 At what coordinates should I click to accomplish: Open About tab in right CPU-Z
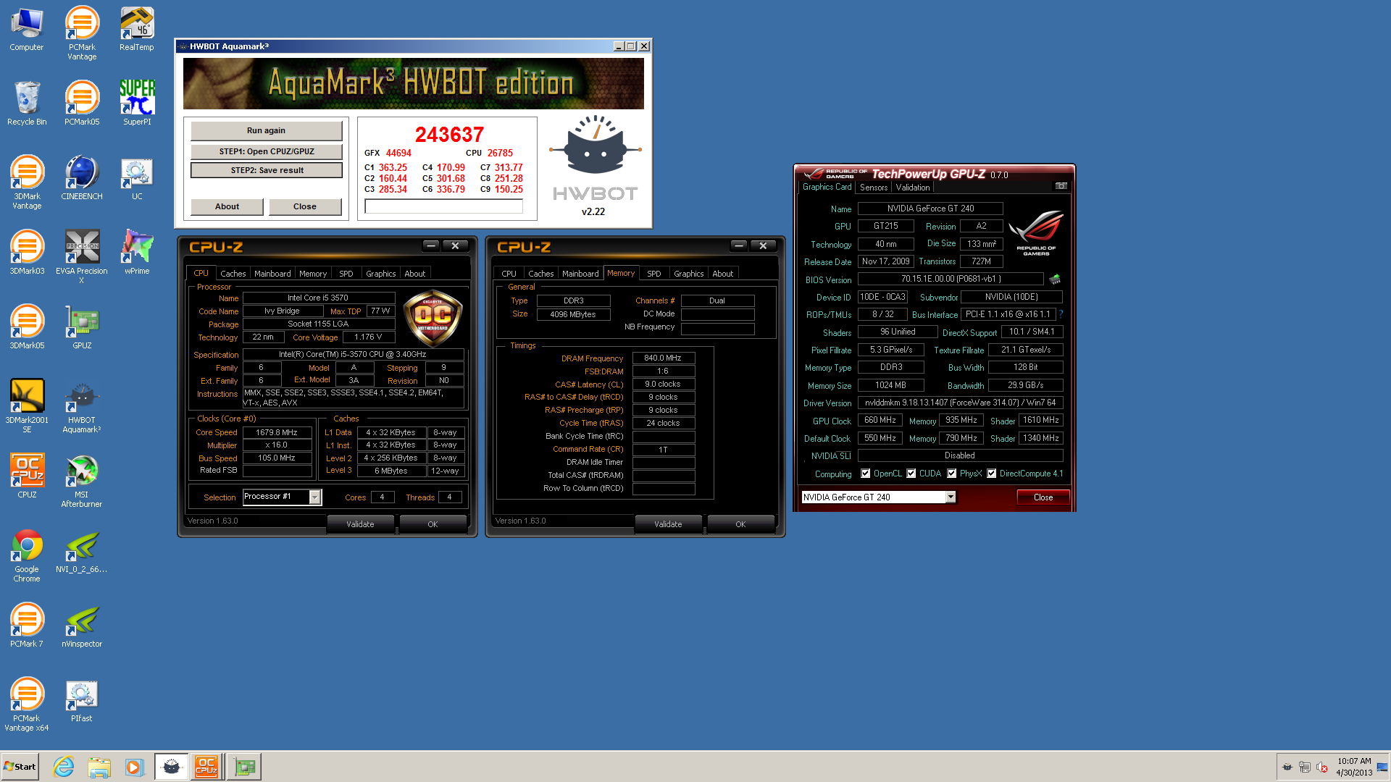click(722, 274)
